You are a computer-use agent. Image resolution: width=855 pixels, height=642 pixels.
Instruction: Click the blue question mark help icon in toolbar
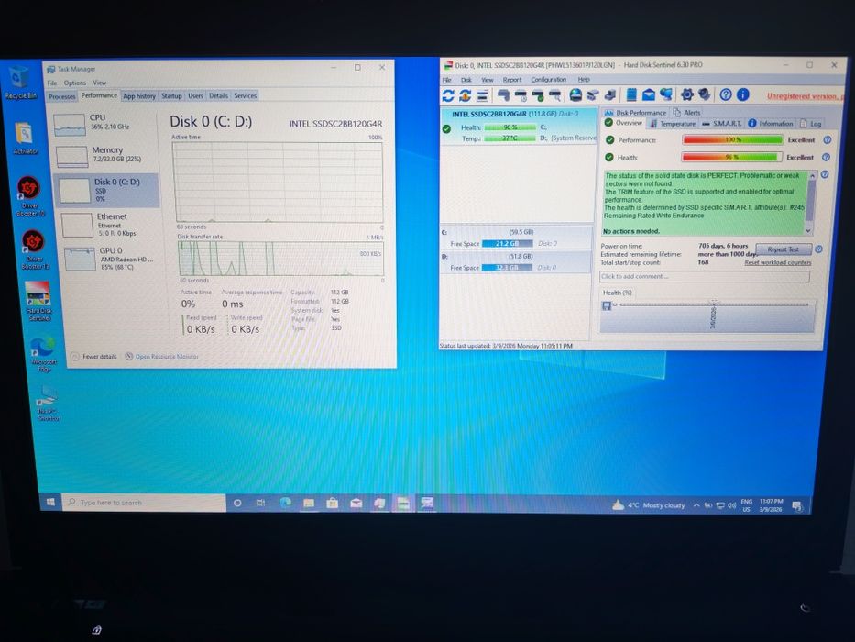click(725, 94)
